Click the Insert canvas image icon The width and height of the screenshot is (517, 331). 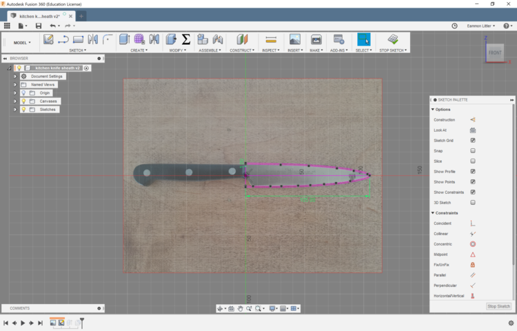click(295, 39)
